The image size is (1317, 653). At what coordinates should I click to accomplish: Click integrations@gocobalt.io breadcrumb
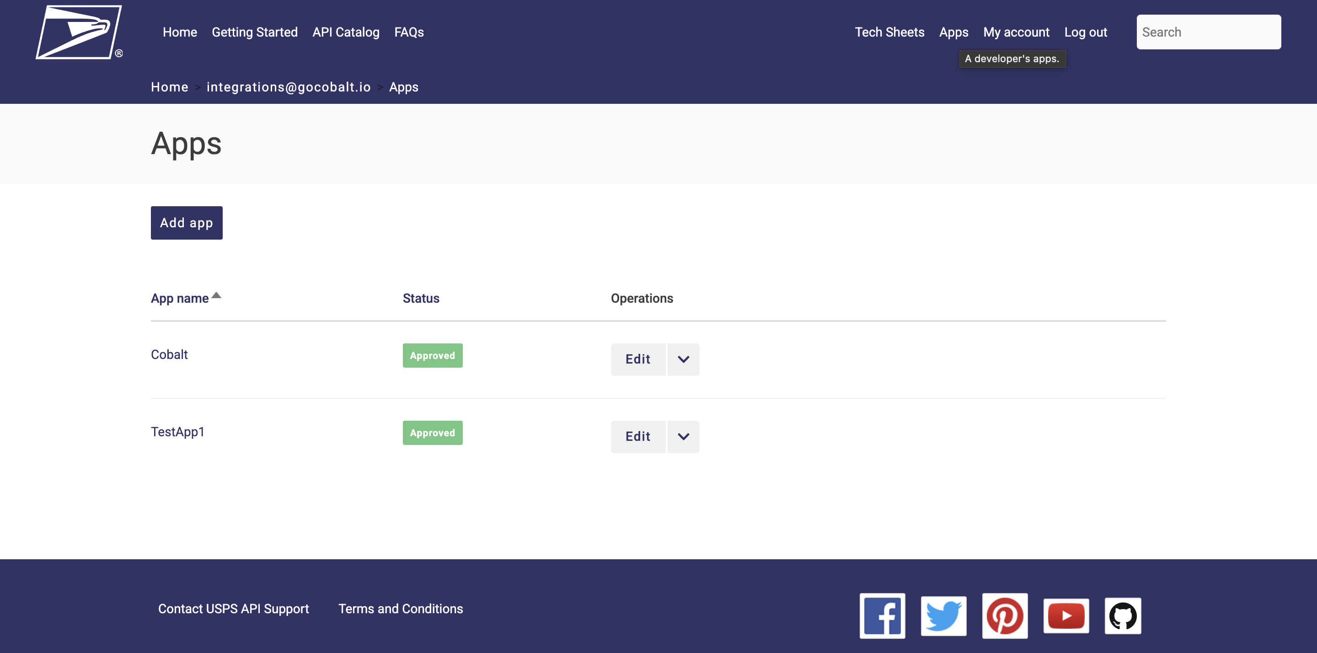tap(289, 87)
